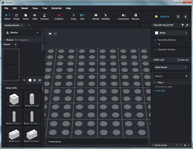This screenshot has height=149, width=193.
Task: Open the Model menu
Action: pyautogui.click(x=25, y=8)
